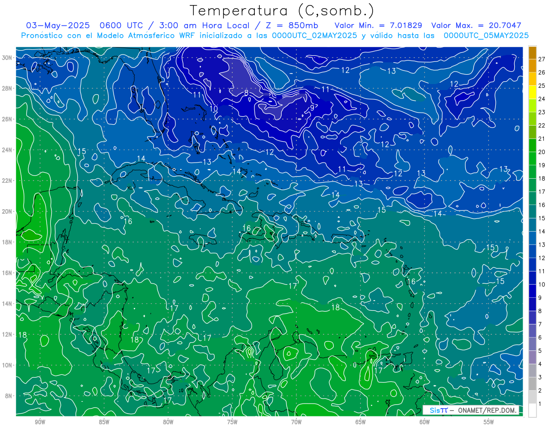The image size is (554, 428).
Task: Click the legend scale value 2
Action: tap(540, 391)
